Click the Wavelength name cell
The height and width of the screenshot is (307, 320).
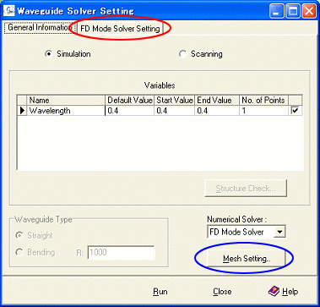coord(66,111)
